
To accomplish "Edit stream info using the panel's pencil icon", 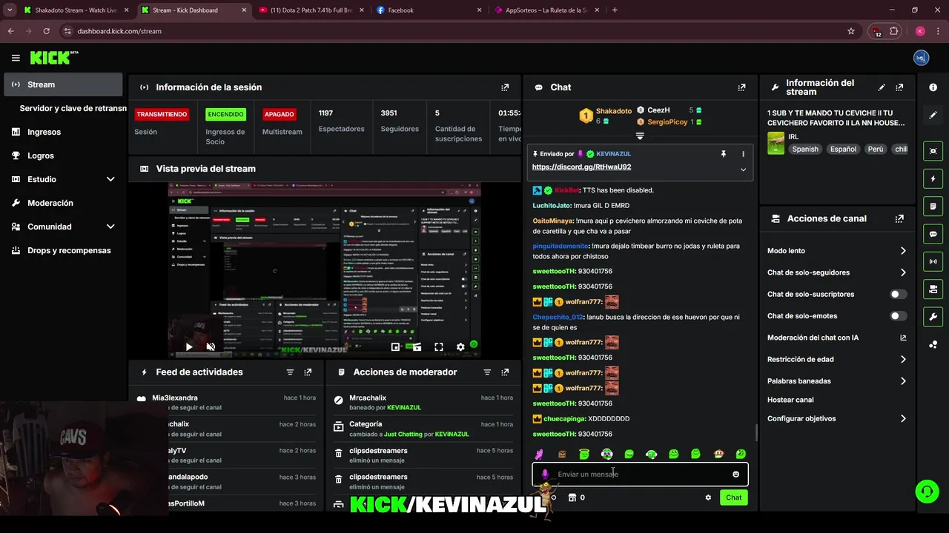I will (882, 87).
